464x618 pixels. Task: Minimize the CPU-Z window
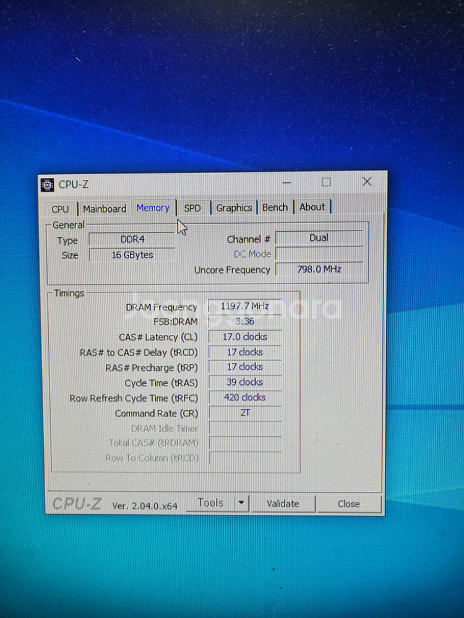click(x=287, y=182)
